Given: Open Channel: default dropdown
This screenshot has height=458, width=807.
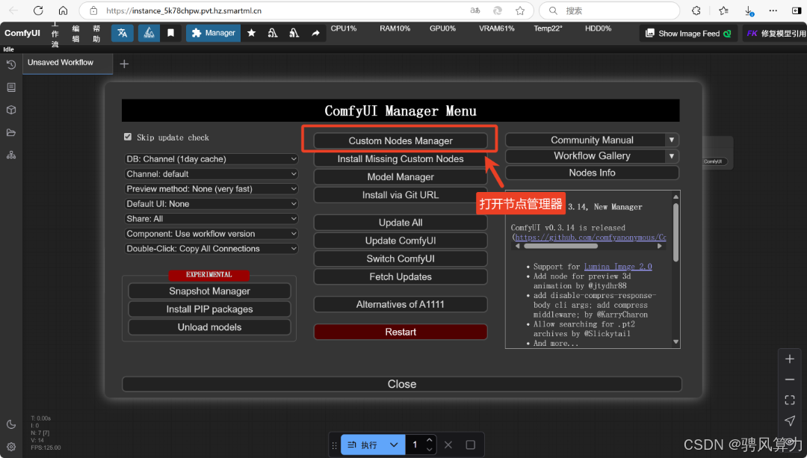Looking at the screenshot, I should [x=211, y=174].
